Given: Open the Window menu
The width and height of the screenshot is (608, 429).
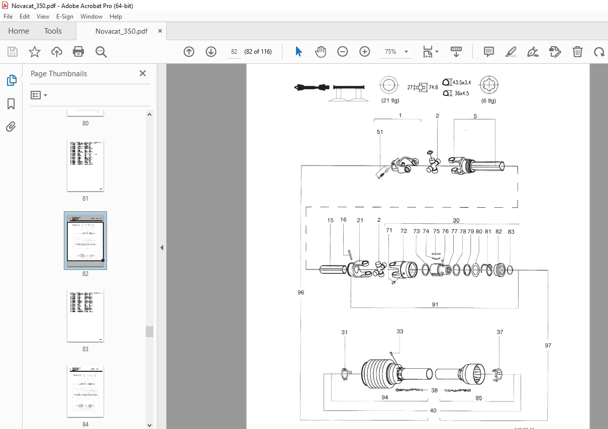Looking at the screenshot, I should [x=91, y=17].
